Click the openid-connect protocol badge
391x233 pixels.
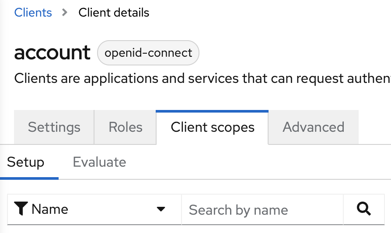point(148,53)
